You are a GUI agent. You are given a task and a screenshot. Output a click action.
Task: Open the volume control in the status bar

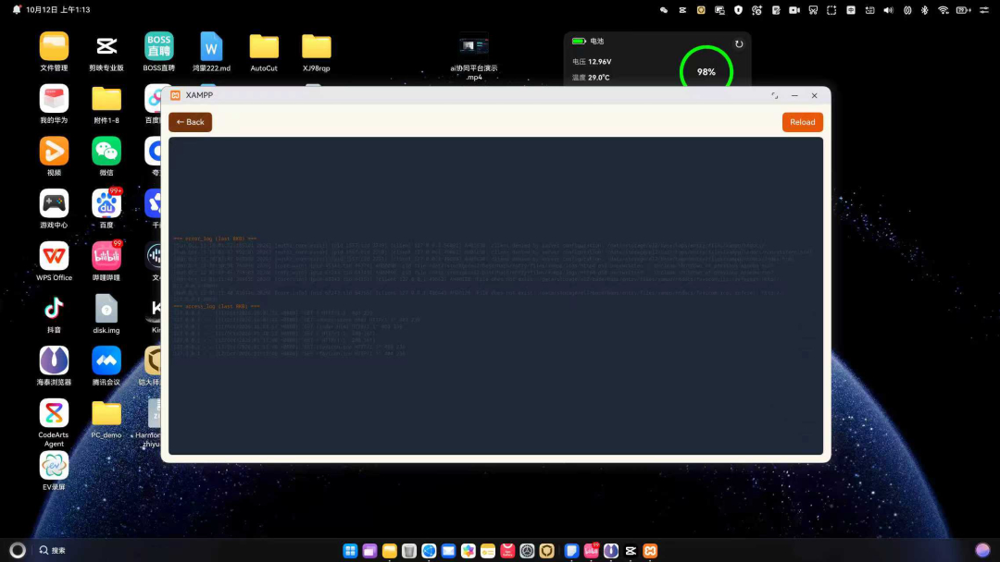point(888,10)
